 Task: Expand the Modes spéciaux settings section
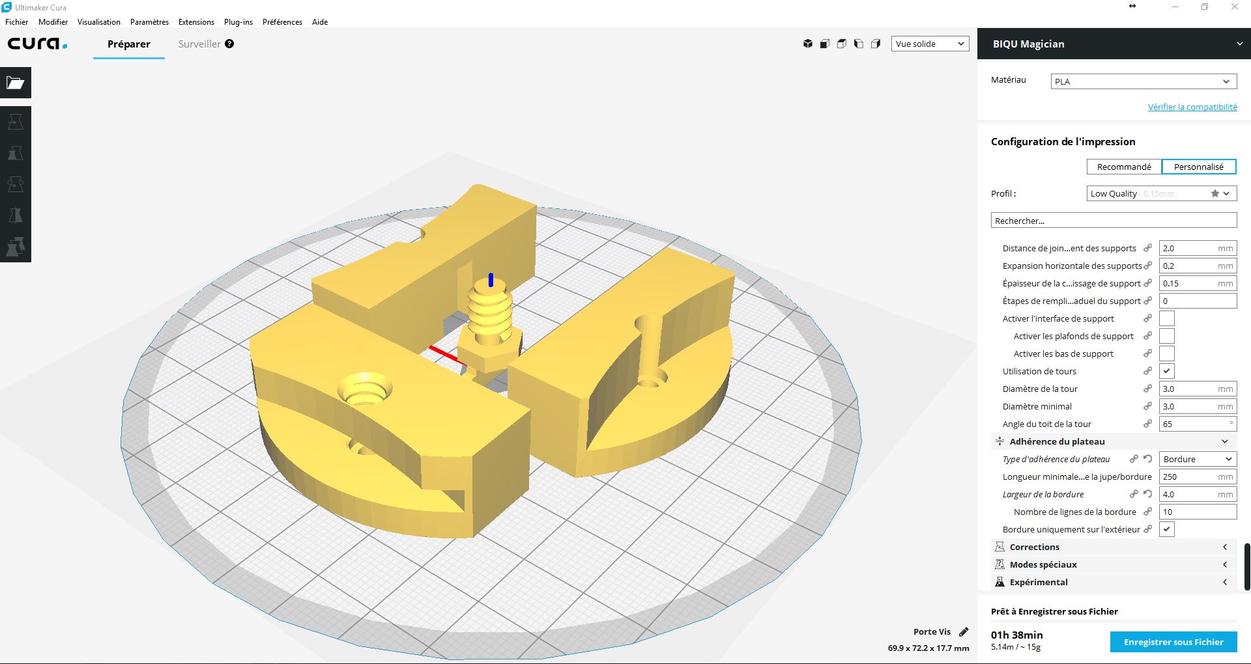pos(1114,564)
